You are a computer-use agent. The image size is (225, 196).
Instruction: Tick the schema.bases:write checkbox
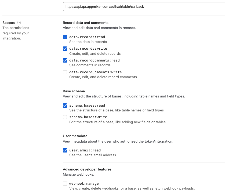[65, 117]
